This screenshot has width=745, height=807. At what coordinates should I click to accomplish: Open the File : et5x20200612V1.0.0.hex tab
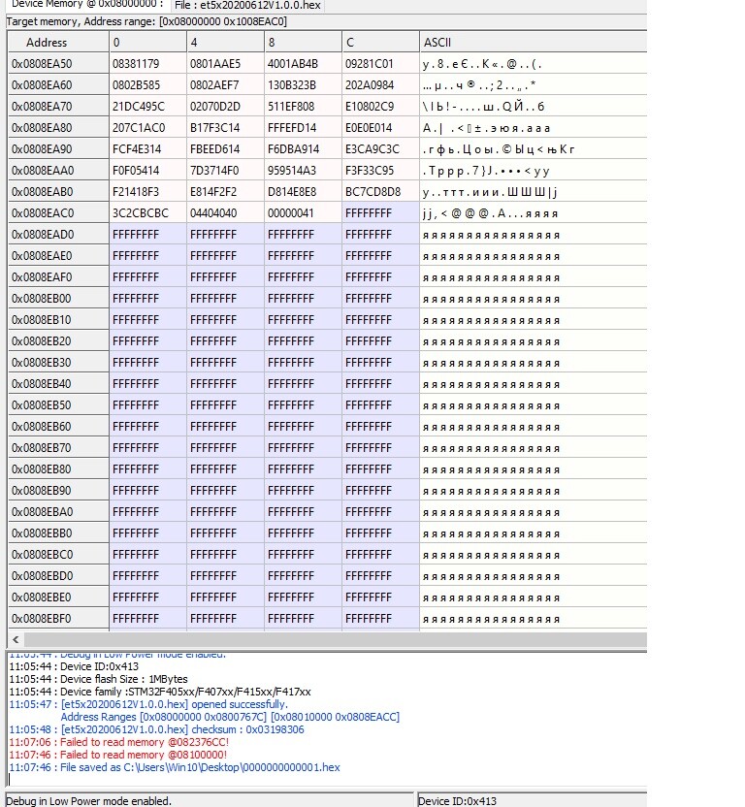(247, 5)
